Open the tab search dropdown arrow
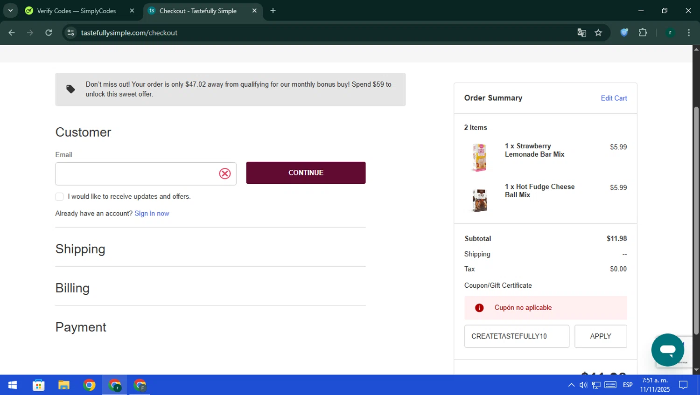 click(x=10, y=10)
